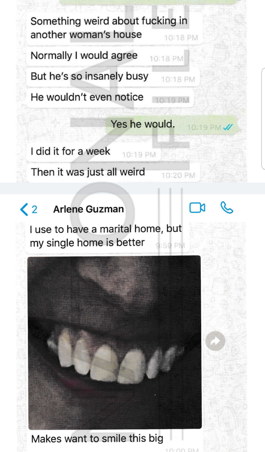Image resolution: width=265 pixels, height=452 pixels.
Task: Select the 'He wouldn't even notice' message
Action: pyautogui.click(x=110, y=99)
